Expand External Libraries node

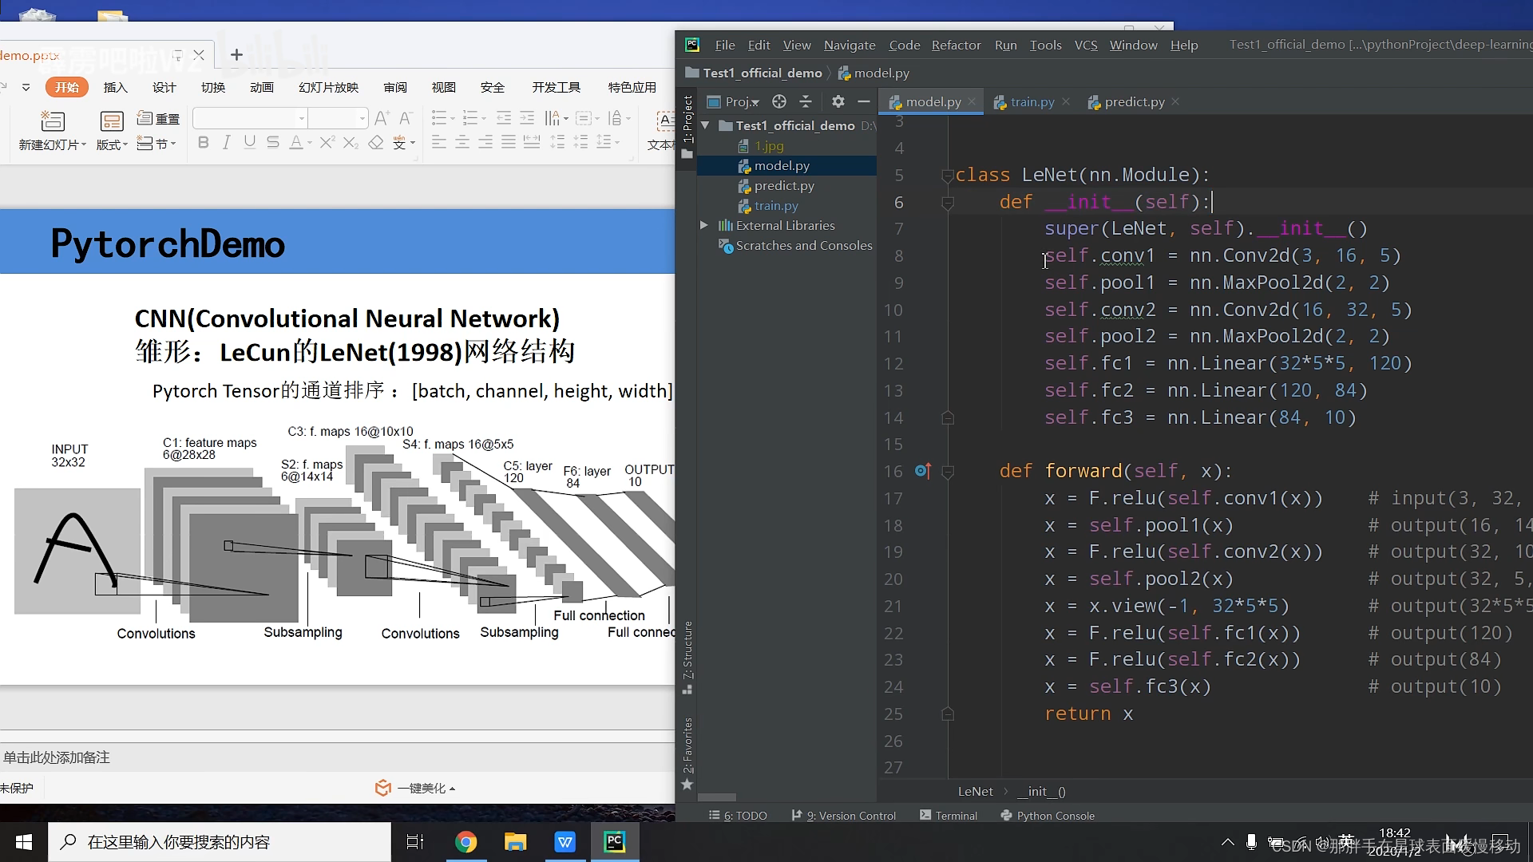[704, 226]
